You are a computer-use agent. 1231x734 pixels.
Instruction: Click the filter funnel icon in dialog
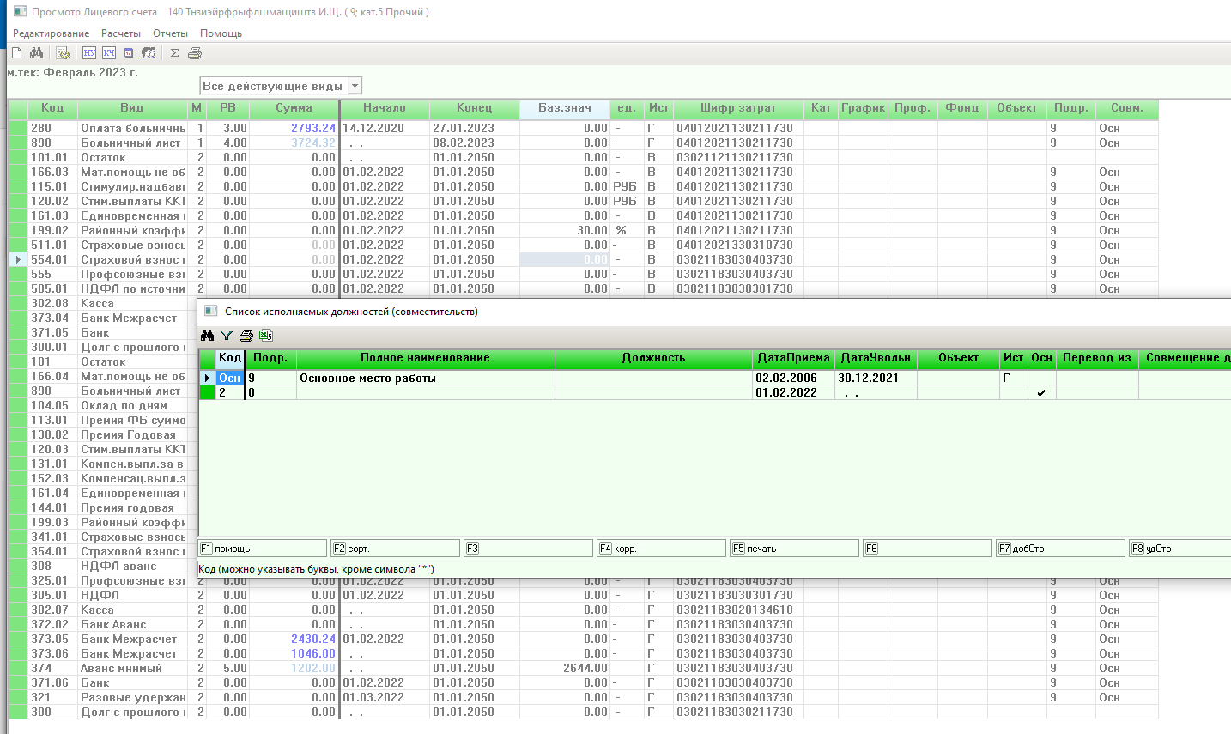tap(227, 336)
